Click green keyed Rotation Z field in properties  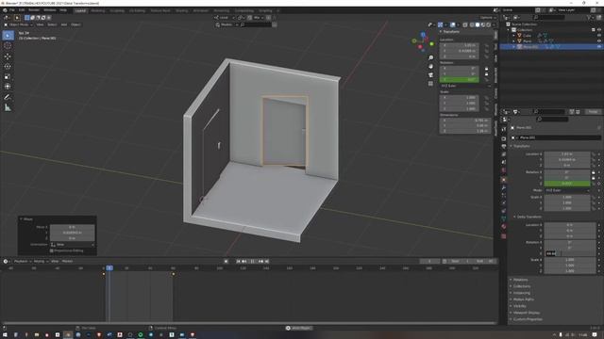[566, 184]
